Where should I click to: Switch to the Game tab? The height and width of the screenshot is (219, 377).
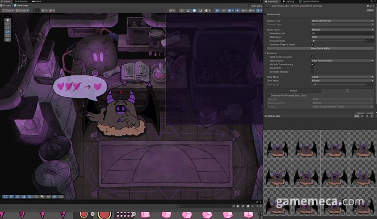(37, 2)
